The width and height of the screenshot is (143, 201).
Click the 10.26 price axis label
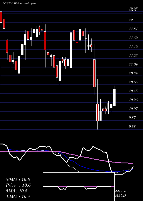click(133, 100)
